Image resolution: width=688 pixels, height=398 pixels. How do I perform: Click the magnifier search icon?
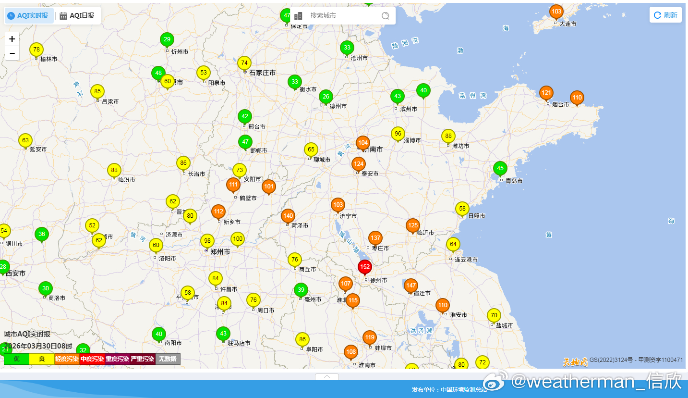coord(385,16)
